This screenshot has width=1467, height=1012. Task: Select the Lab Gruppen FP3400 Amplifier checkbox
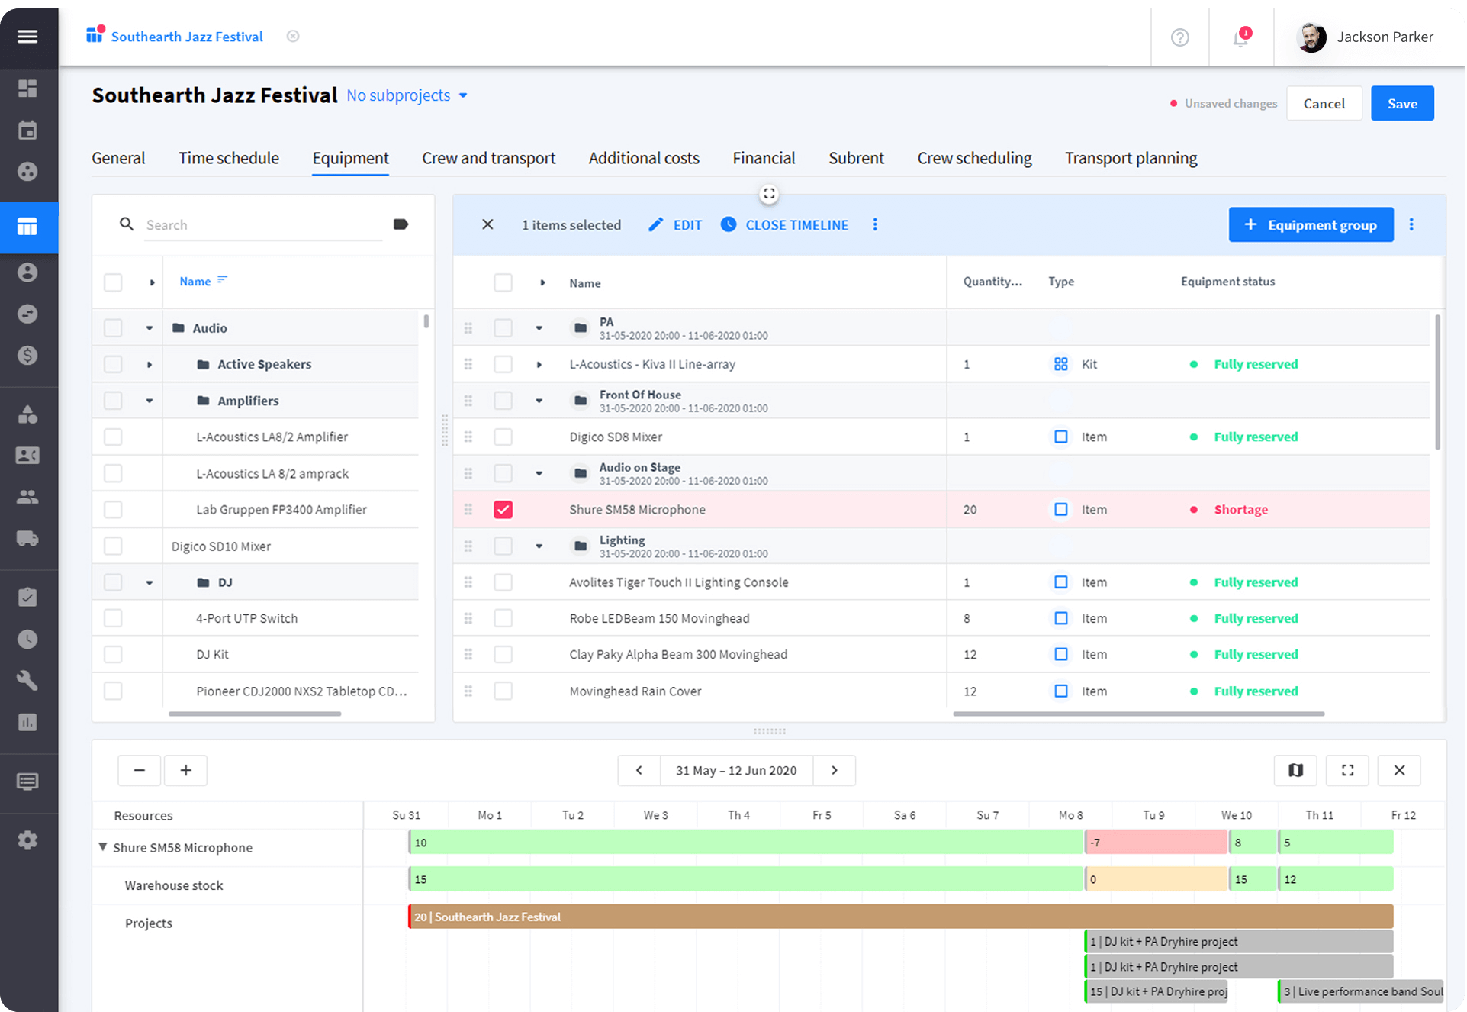(x=113, y=510)
